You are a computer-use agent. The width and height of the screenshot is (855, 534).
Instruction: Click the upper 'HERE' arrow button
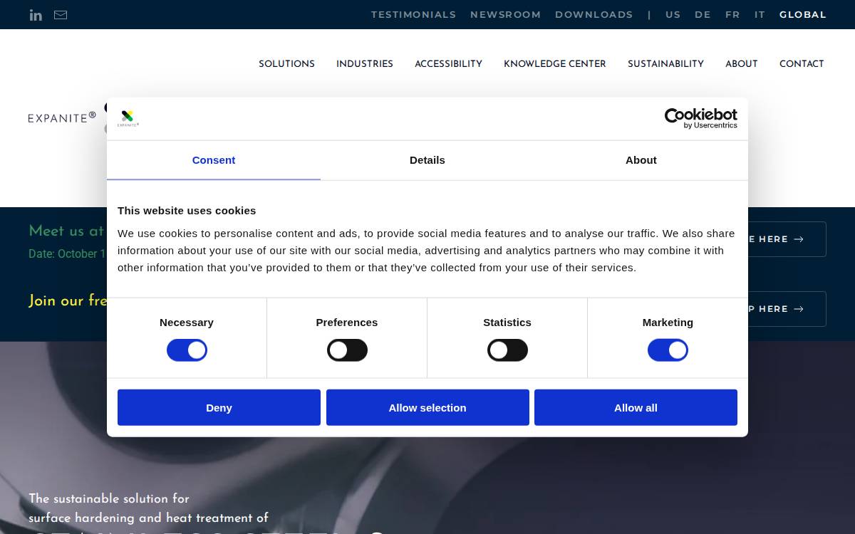point(787,239)
